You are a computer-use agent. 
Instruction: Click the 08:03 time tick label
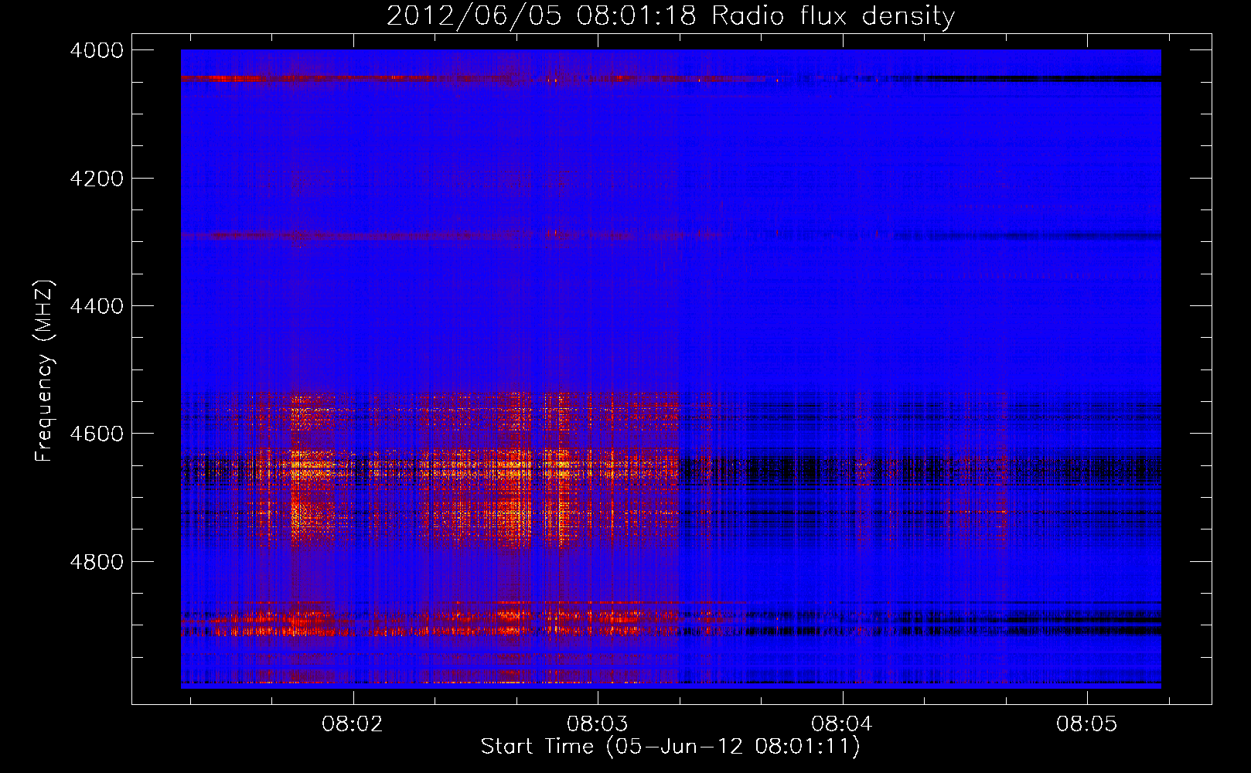coord(597,724)
